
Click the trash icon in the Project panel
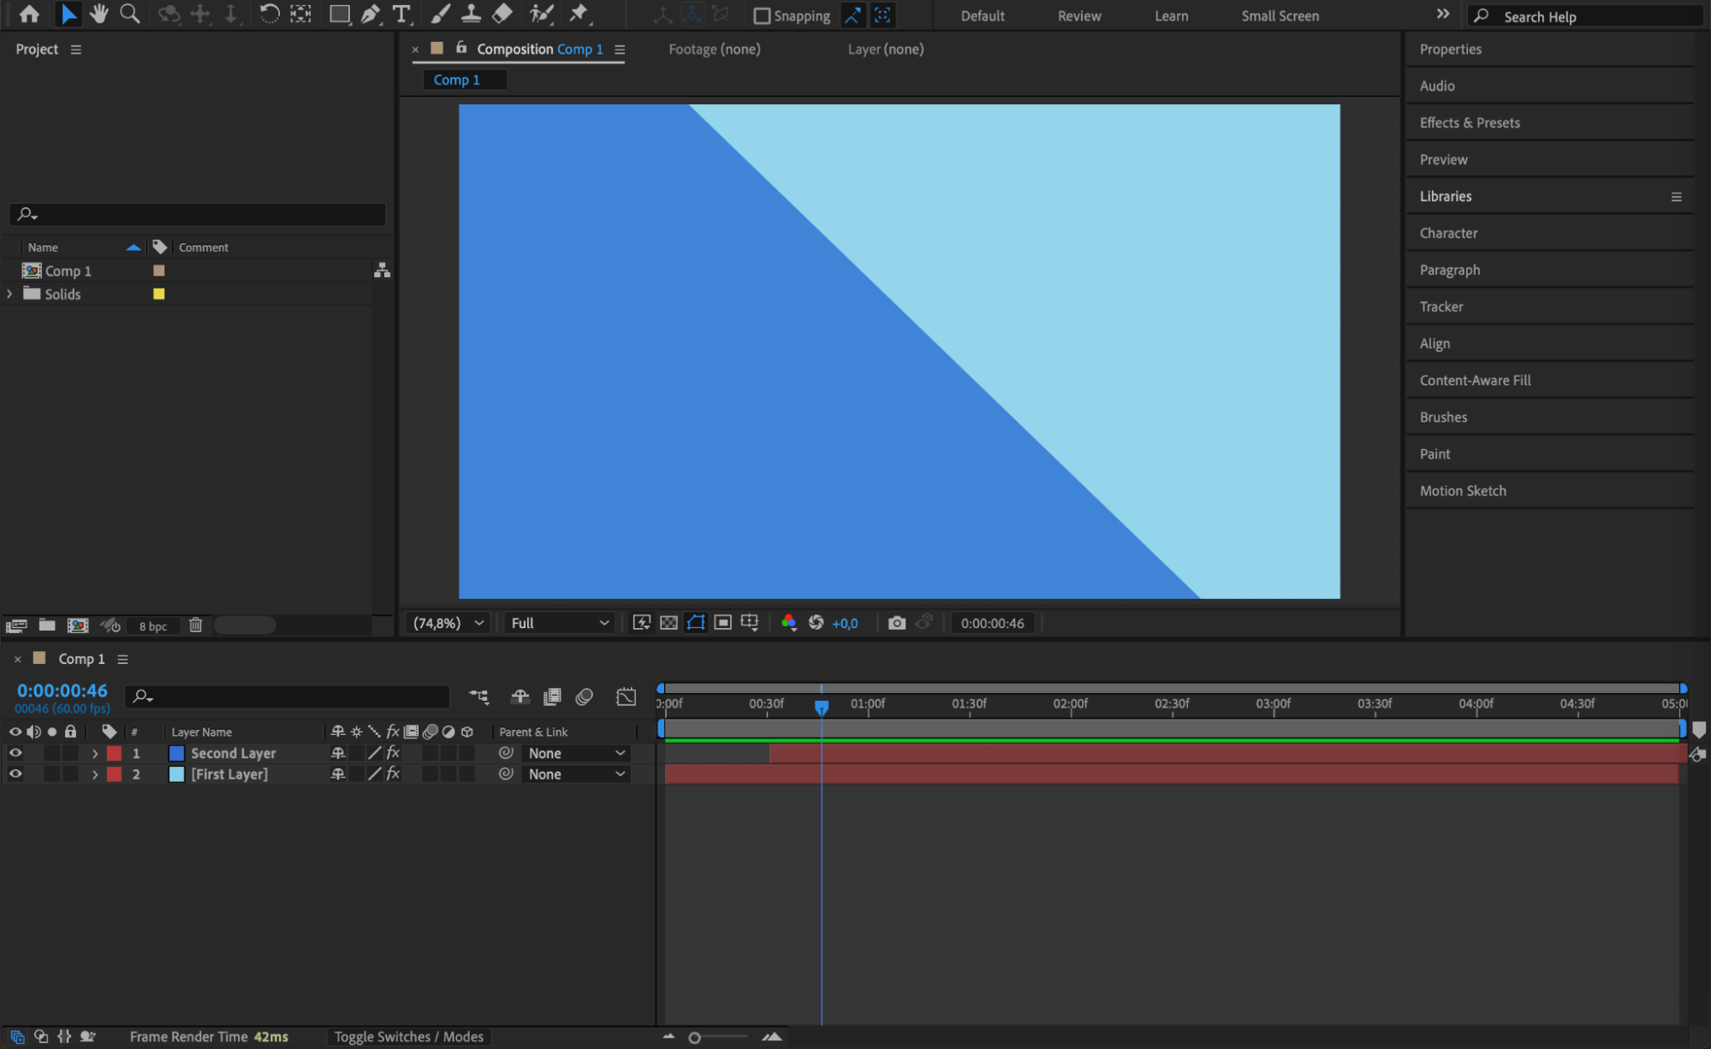(195, 625)
